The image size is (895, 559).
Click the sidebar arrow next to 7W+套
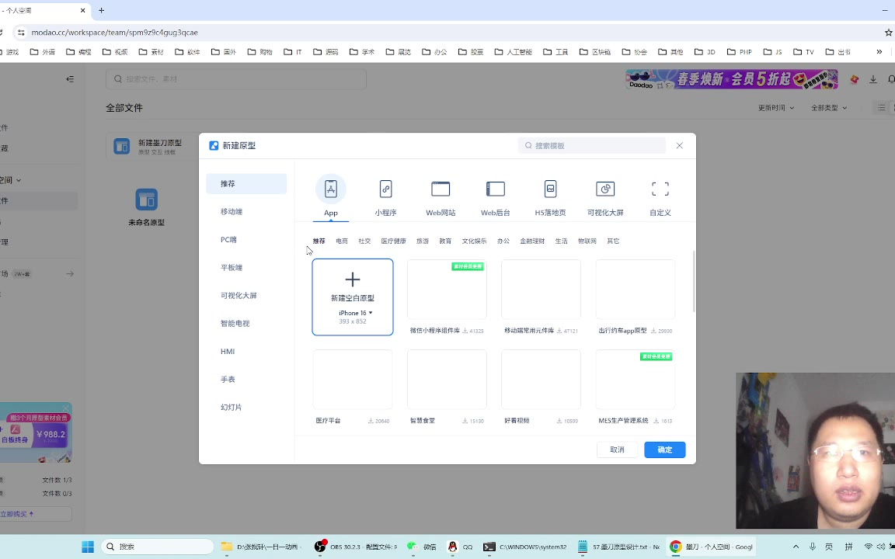pyautogui.click(x=70, y=274)
